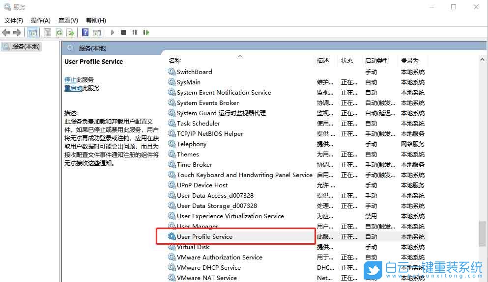Select the Telephony service row
The width and height of the screenshot is (488, 282).
click(x=297, y=144)
